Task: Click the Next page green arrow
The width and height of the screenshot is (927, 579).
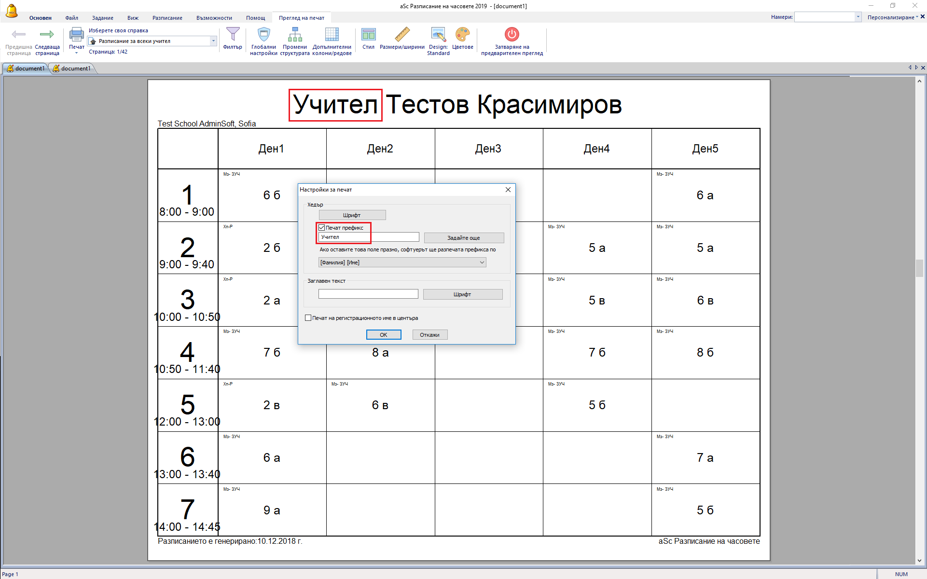Action: click(x=47, y=34)
